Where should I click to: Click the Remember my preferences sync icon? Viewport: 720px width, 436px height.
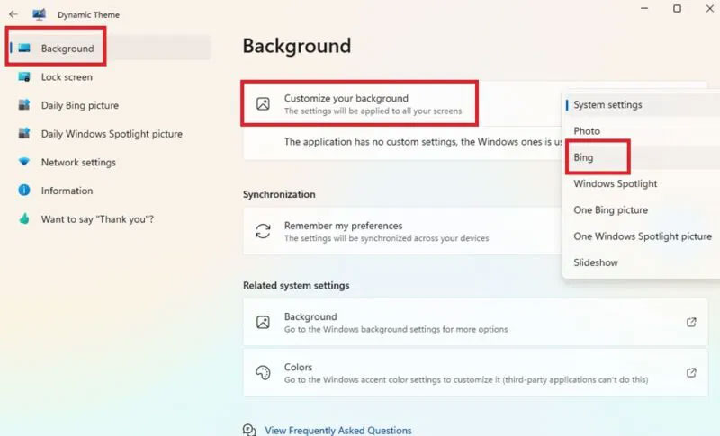pyautogui.click(x=263, y=231)
